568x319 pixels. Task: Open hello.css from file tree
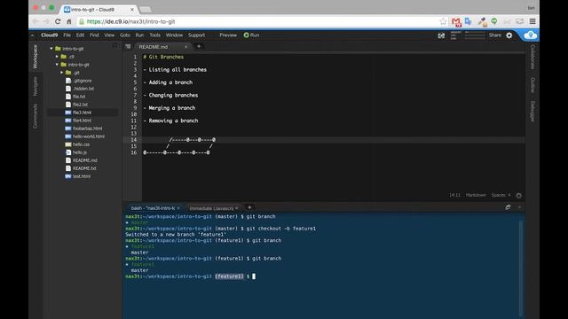point(81,144)
